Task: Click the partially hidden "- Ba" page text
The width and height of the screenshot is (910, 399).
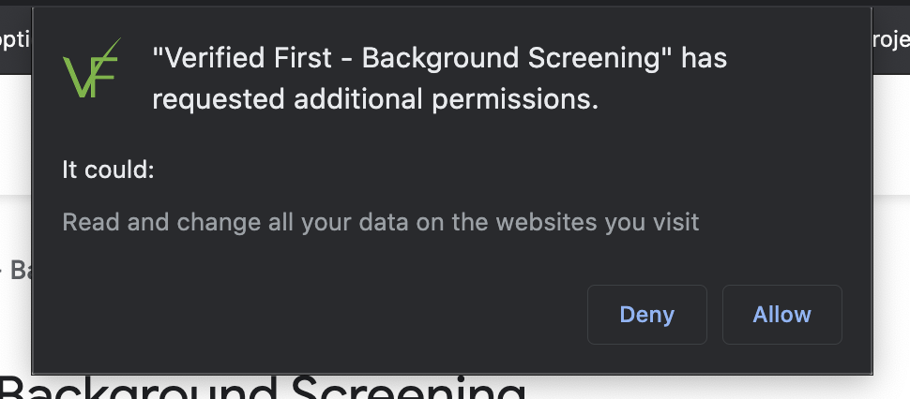Action: click(16, 271)
